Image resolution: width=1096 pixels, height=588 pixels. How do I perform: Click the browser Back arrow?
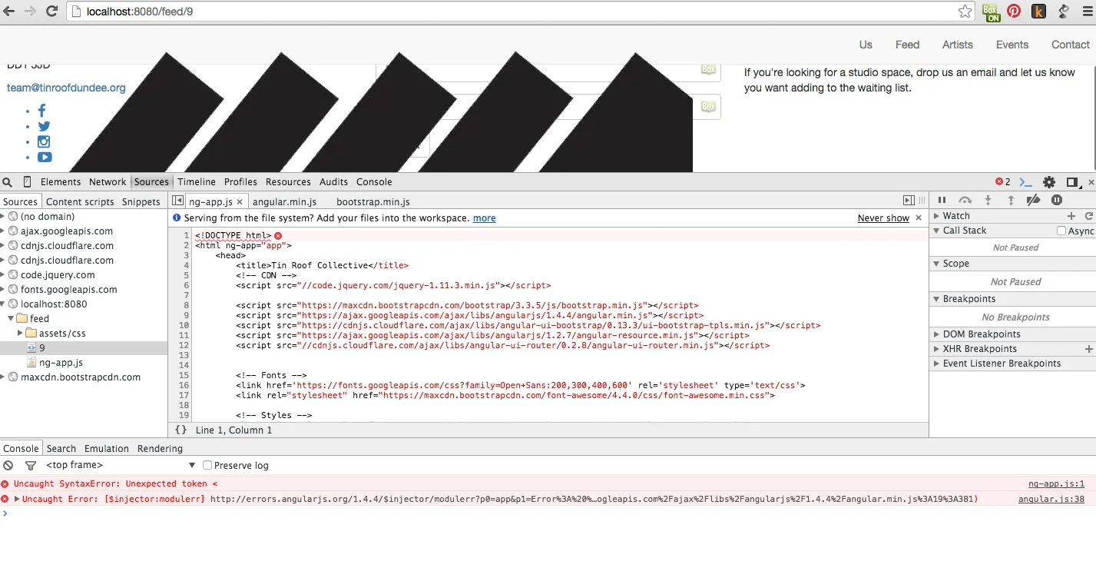point(9,12)
